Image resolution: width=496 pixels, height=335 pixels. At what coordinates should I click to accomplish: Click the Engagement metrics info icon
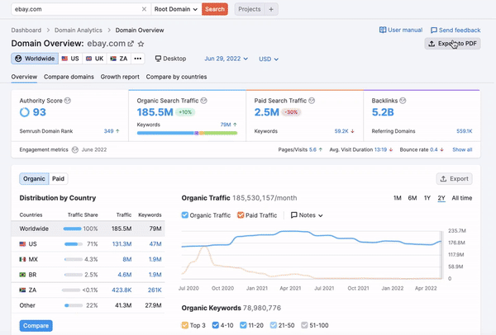point(75,149)
